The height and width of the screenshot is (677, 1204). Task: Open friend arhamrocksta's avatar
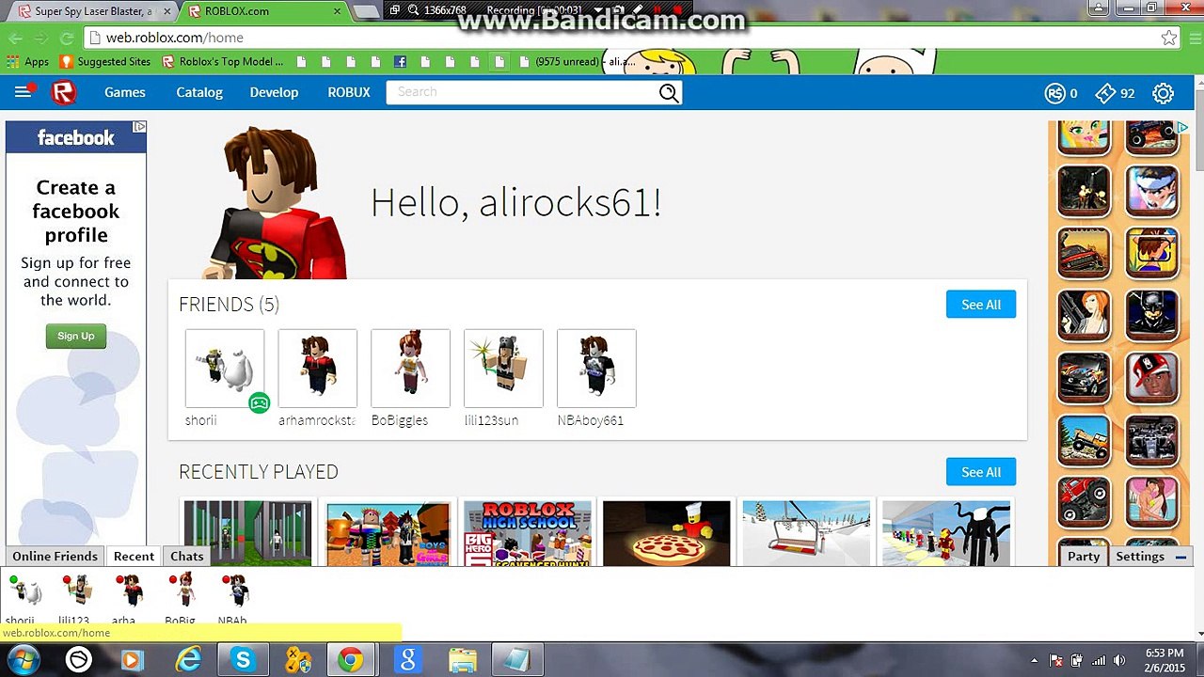(318, 369)
